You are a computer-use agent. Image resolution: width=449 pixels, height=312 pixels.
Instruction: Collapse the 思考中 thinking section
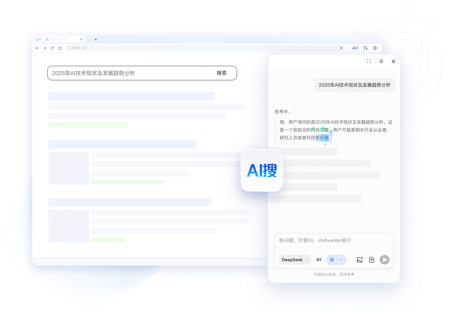tap(295, 112)
